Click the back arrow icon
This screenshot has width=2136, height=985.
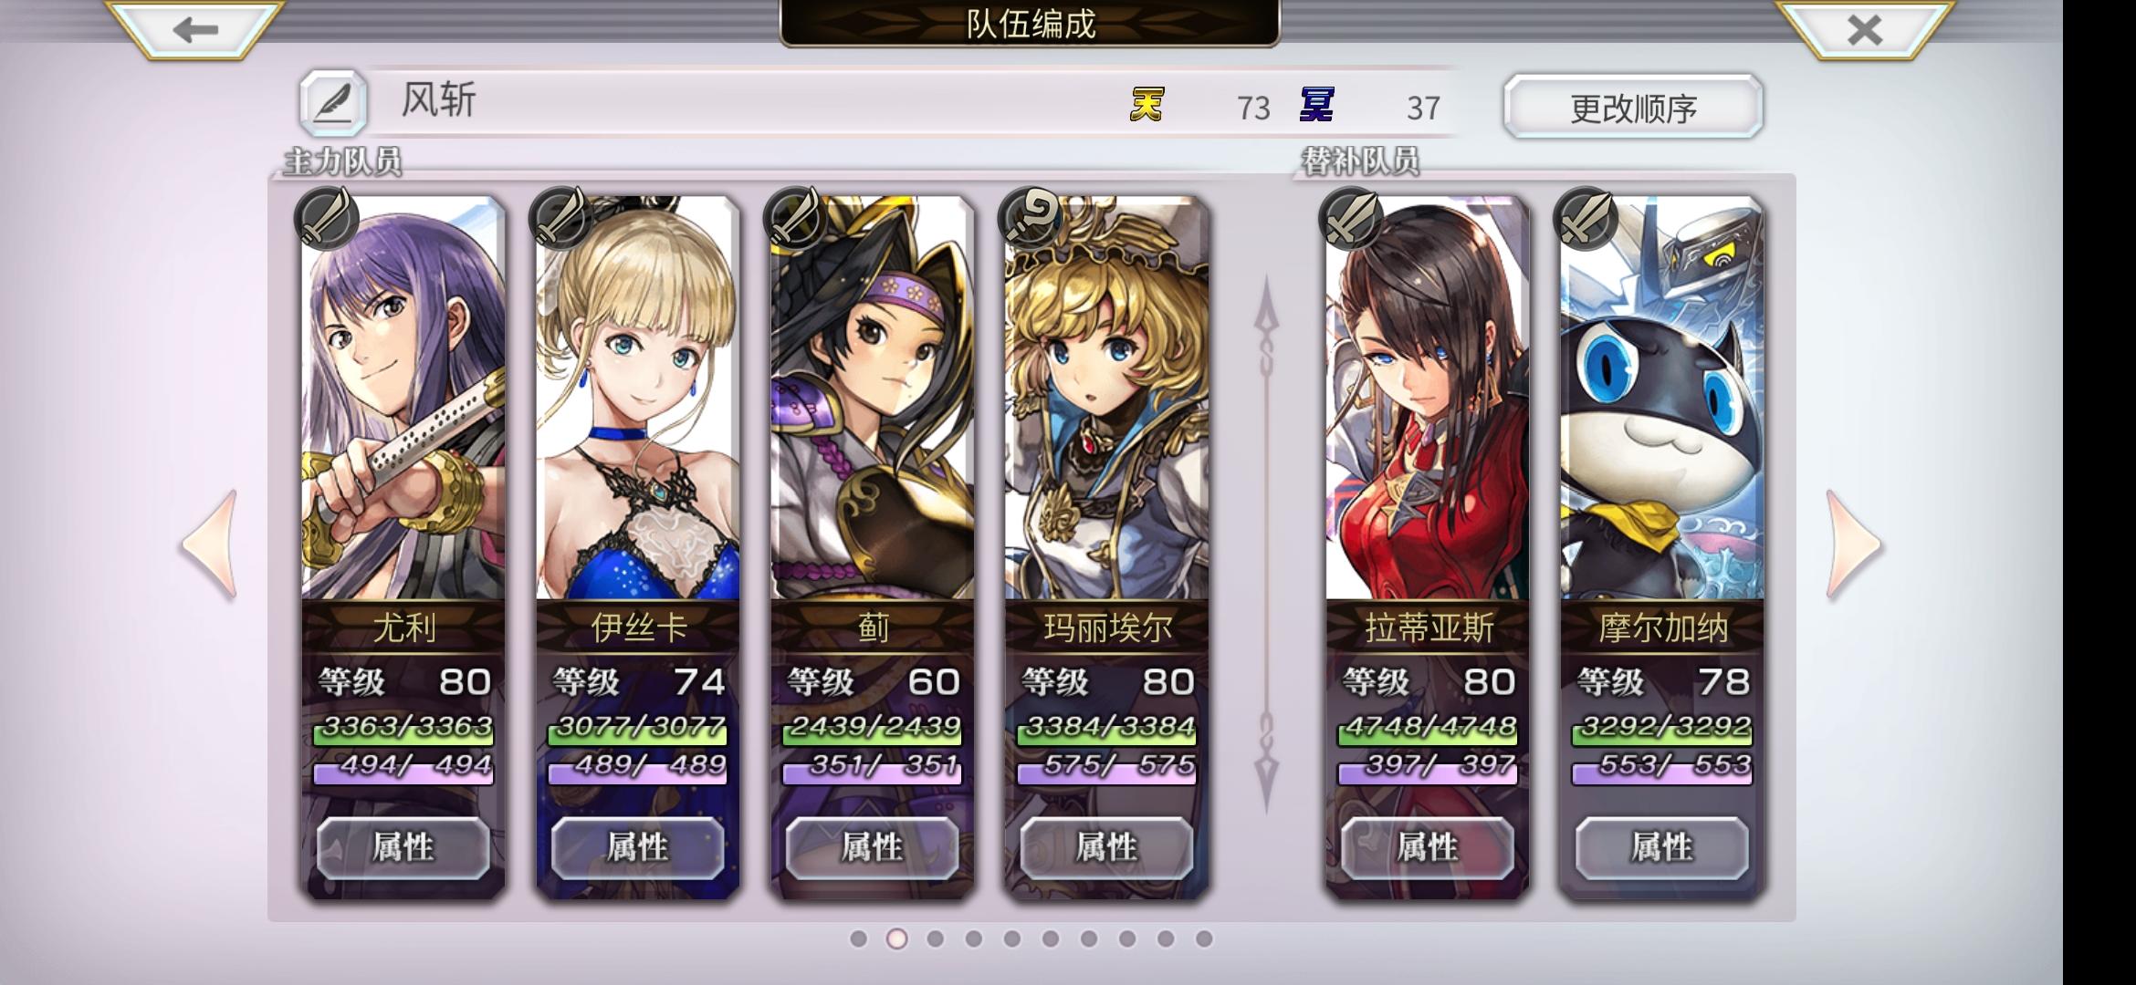point(195,30)
